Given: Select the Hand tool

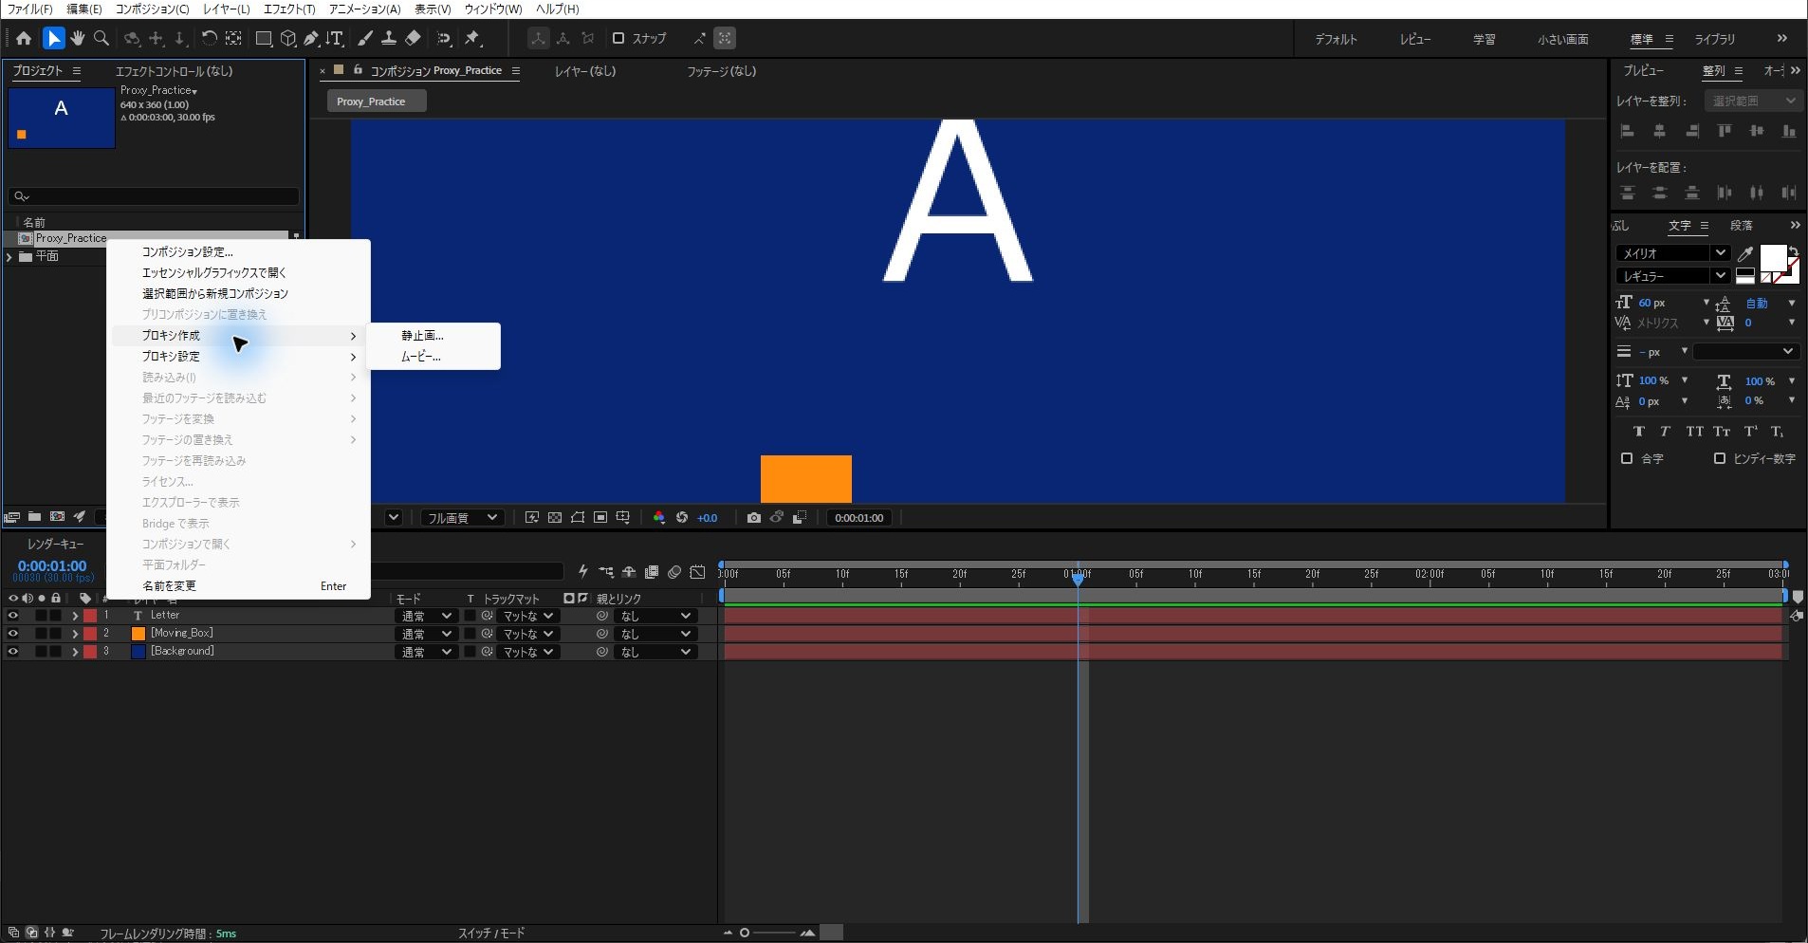Looking at the screenshot, I should click(x=78, y=38).
